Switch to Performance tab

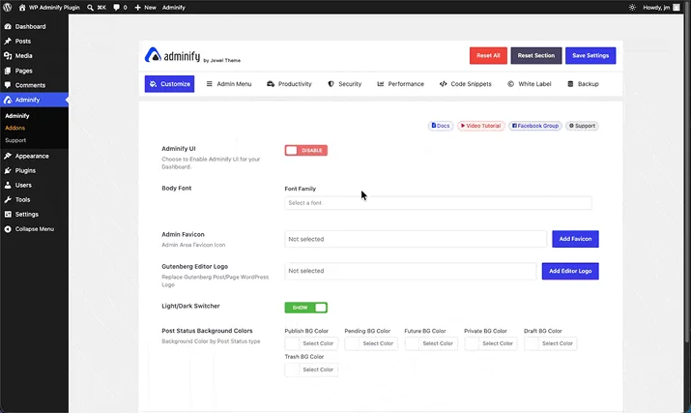pyautogui.click(x=400, y=84)
